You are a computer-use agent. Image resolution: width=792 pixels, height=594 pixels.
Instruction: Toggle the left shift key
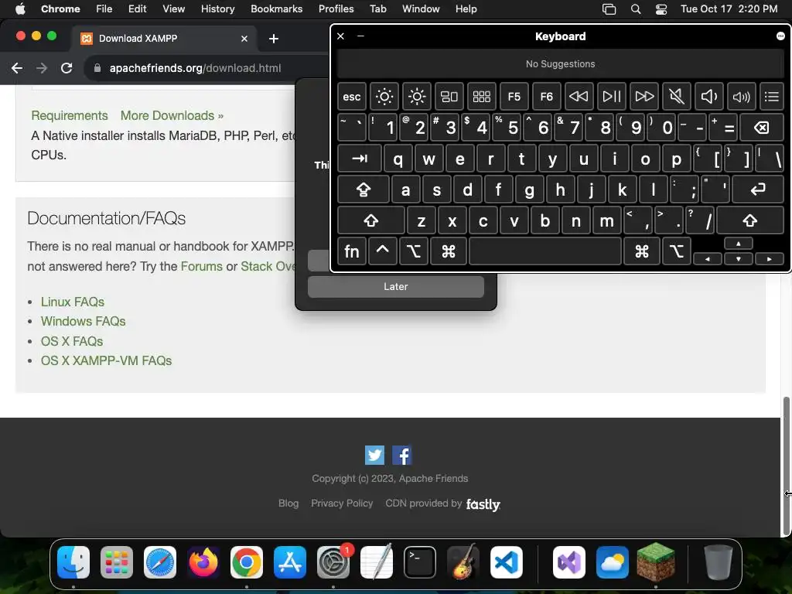click(x=371, y=220)
